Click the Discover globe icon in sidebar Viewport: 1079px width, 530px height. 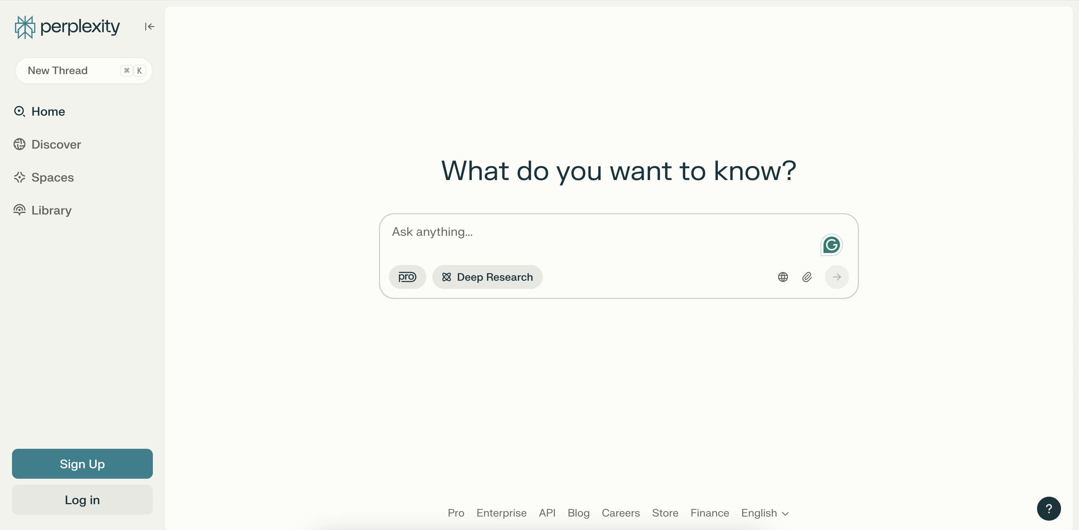pyautogui.click(x=19, y=144)
